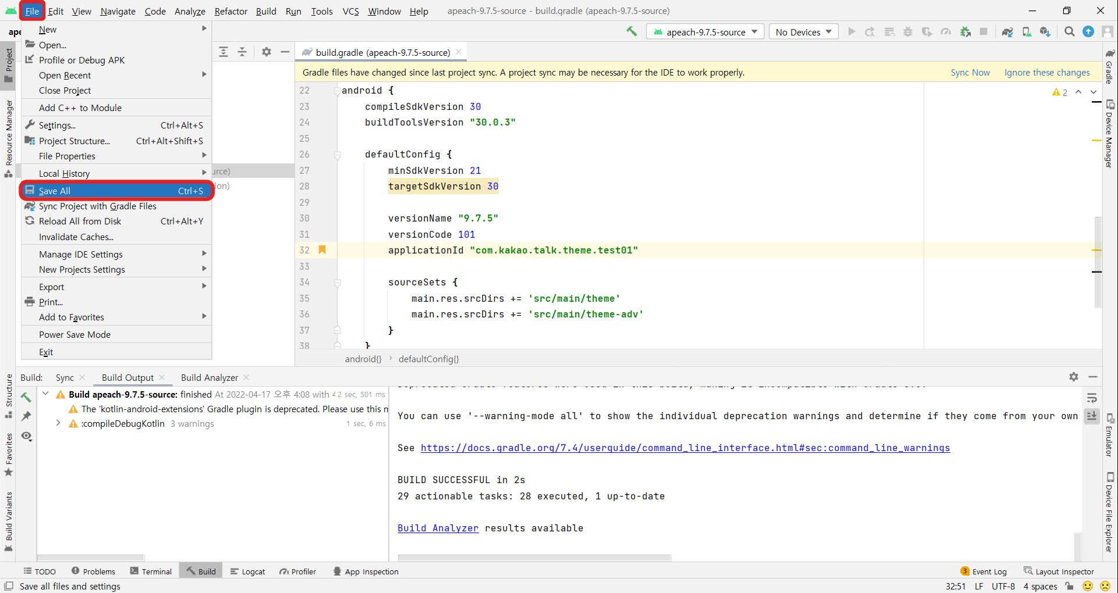Click the Search Everywhere magnifier icon
This screenshot has height=593, width=1118.
click(1070, 32)
